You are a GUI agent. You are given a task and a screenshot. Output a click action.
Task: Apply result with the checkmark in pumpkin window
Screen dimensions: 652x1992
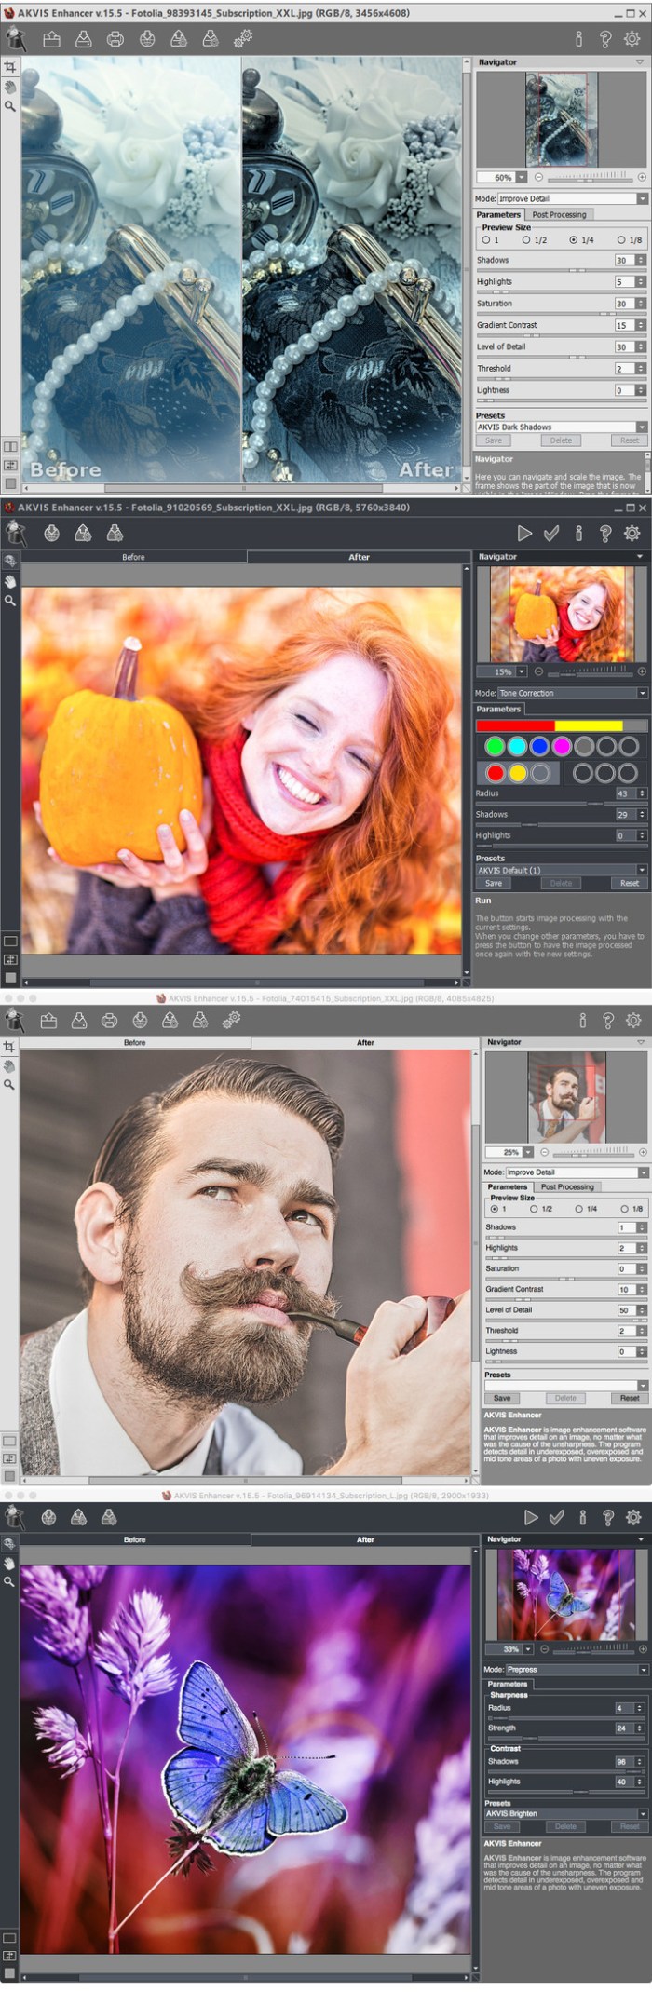tap(551, 533)
